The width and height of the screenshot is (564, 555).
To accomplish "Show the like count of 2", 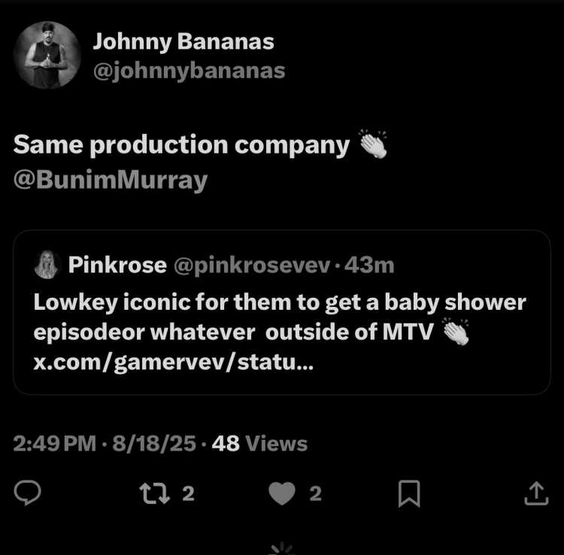I will click(315, 493).
